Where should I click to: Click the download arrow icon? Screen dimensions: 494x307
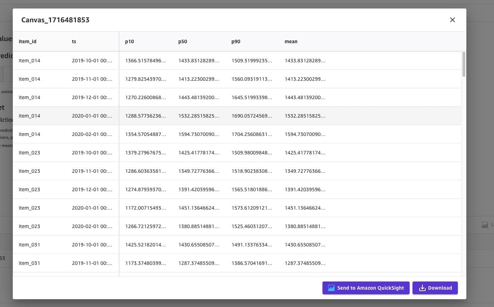click(422, 288)
